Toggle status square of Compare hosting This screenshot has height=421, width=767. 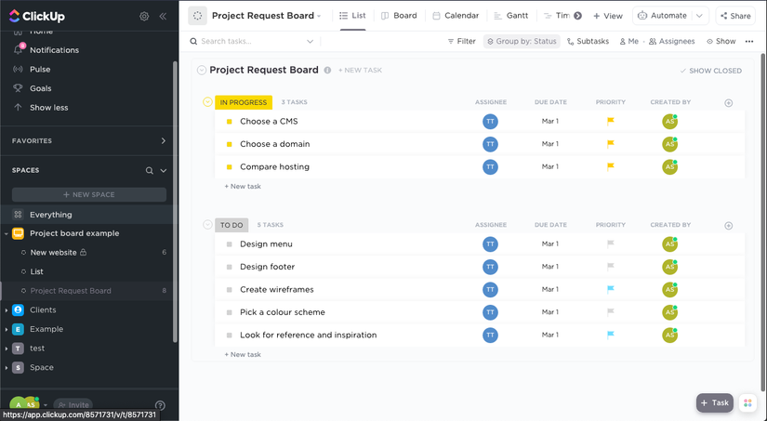(229, 166)
